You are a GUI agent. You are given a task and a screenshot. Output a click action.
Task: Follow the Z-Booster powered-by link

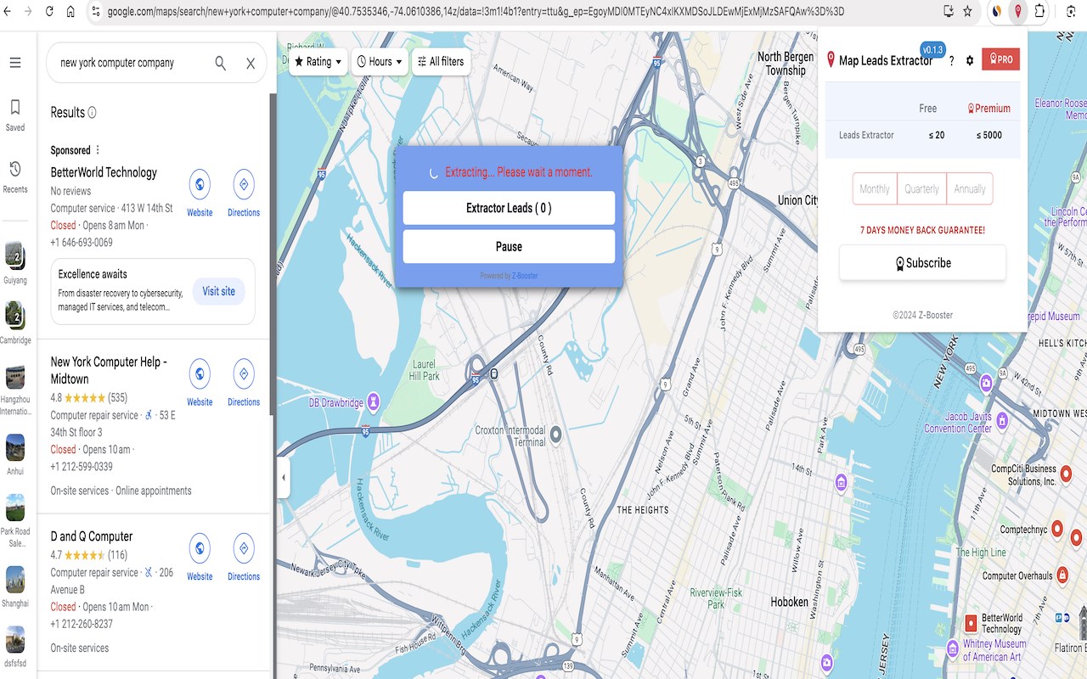tap(525, 276)
